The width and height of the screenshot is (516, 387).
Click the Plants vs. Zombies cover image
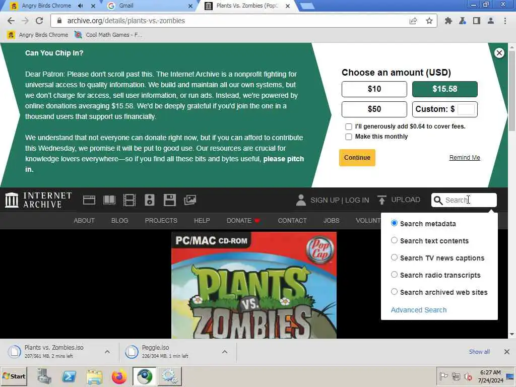(254, 285)
